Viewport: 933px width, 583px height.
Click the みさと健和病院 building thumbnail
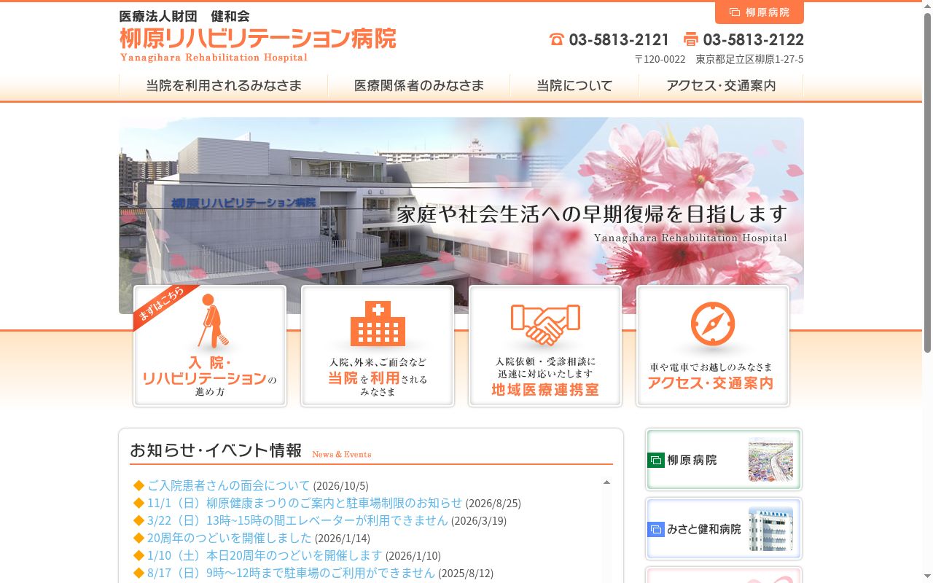[770, 529]
